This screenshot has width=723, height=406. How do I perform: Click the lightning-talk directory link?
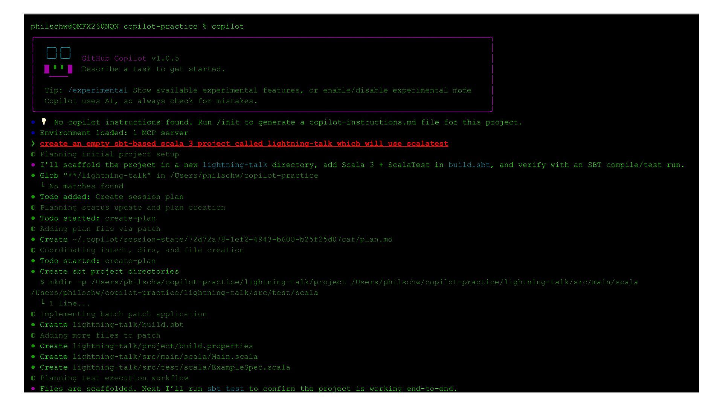point(235,165)
